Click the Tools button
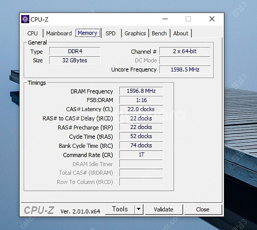Screen dimensions: 257x230 pyautogui.click(x=120, y=209)
